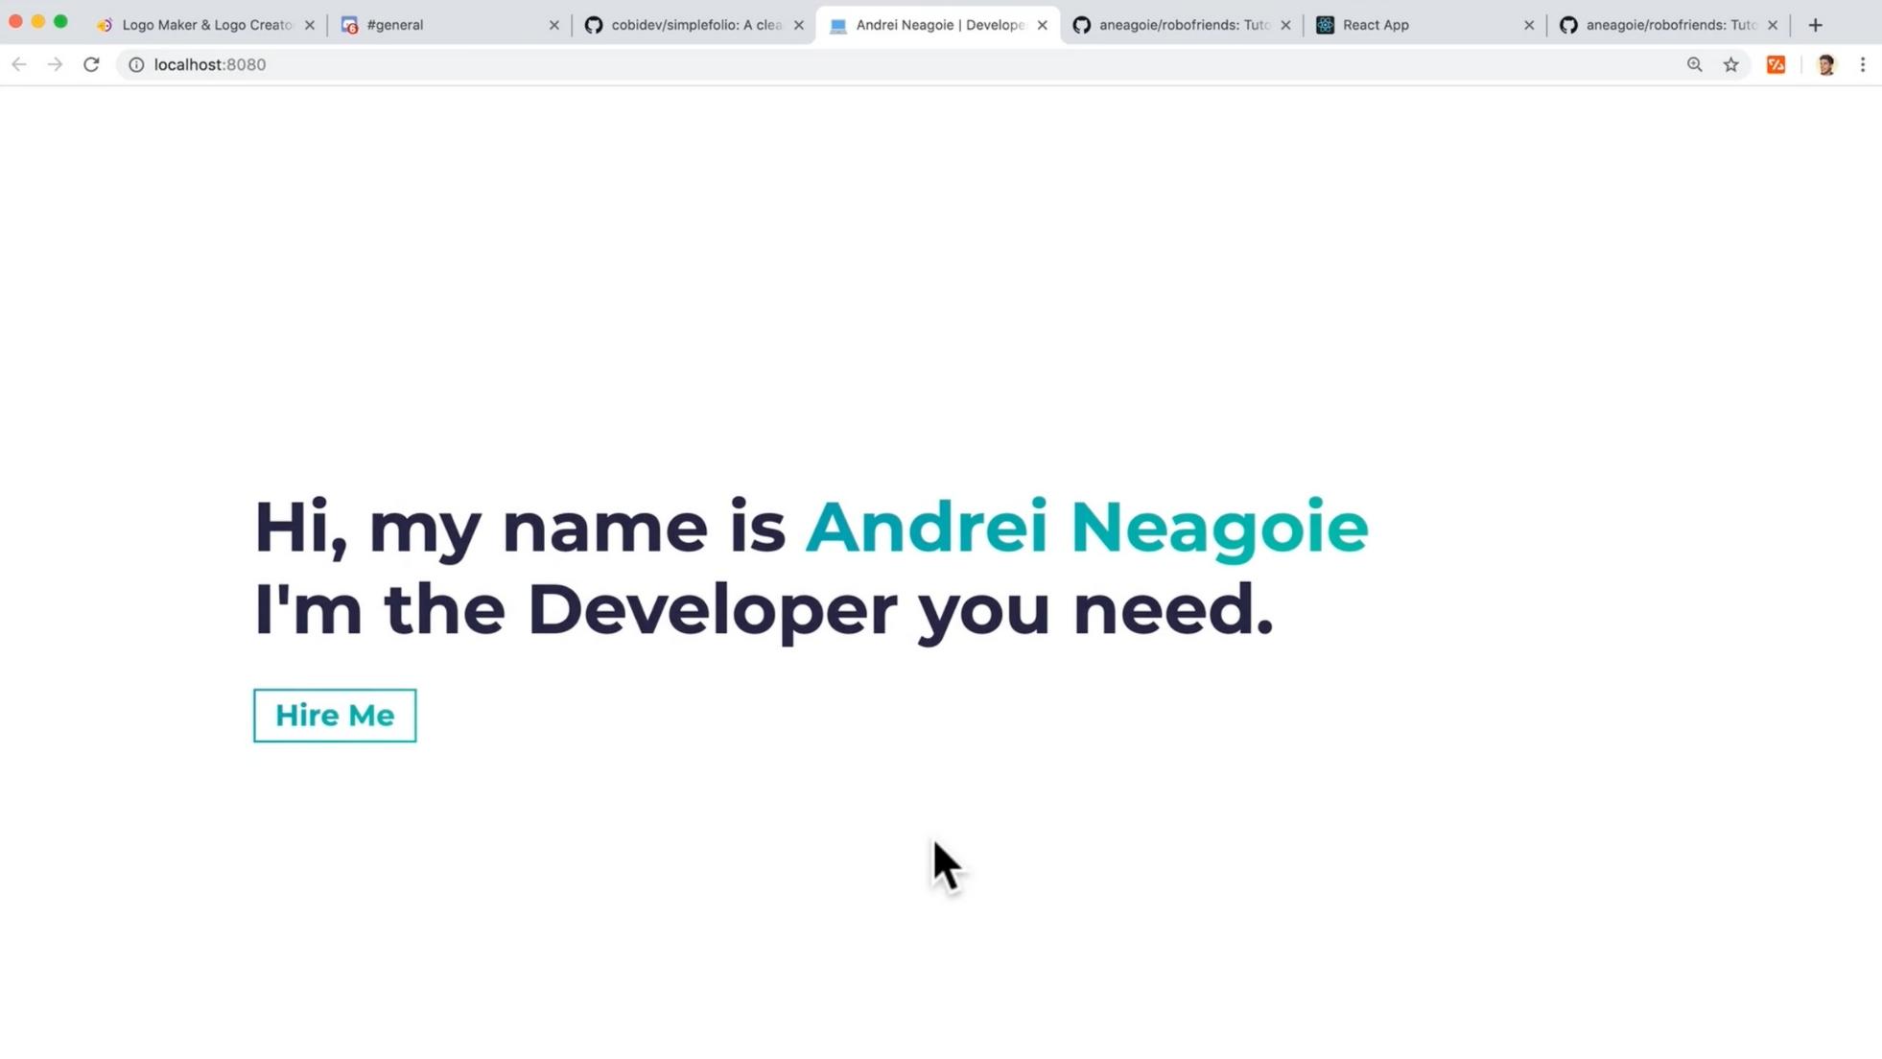1882x1059 pixels.
Task: Bookmark the page via the star icon
Action: coord(1731,64)
